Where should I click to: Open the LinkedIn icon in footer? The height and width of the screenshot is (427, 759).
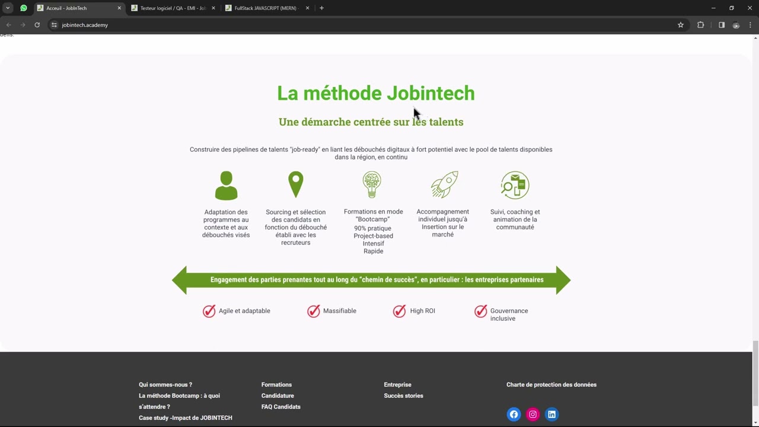click(x=552, y=415)
